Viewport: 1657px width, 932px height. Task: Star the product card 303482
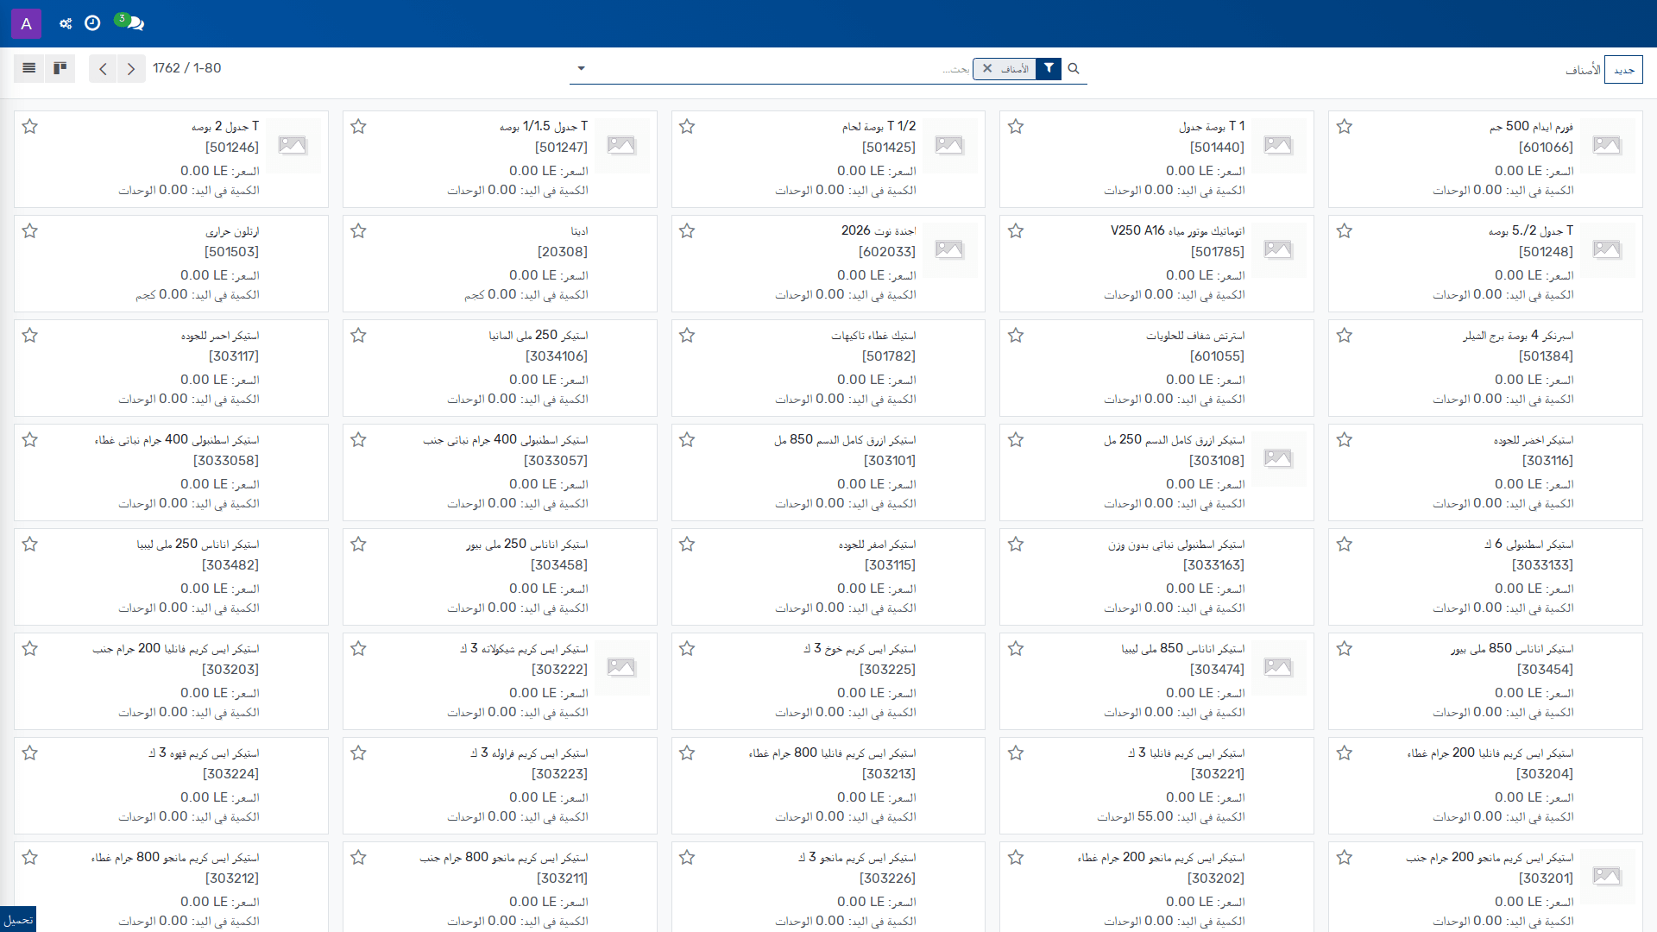[30, 545]
